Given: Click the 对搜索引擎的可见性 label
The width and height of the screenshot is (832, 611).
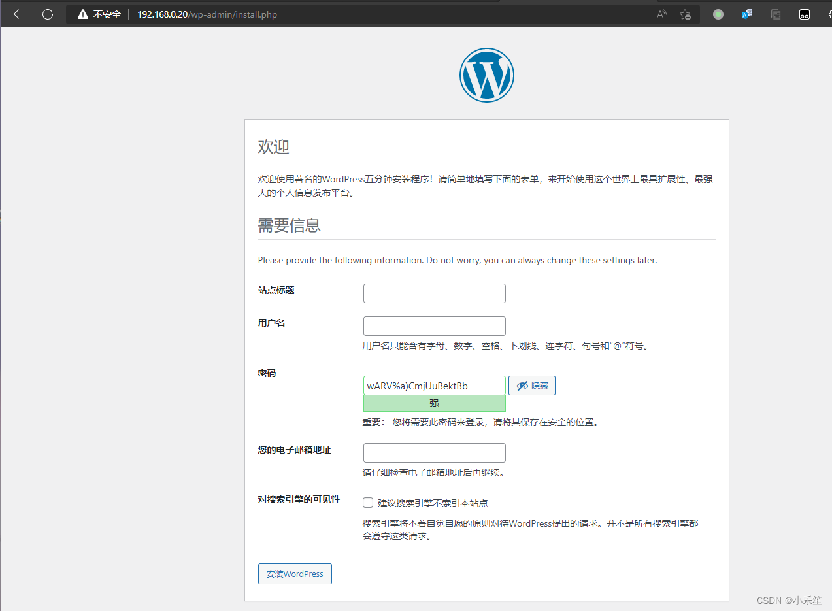Looking at the screenshot, I should 299,499.
